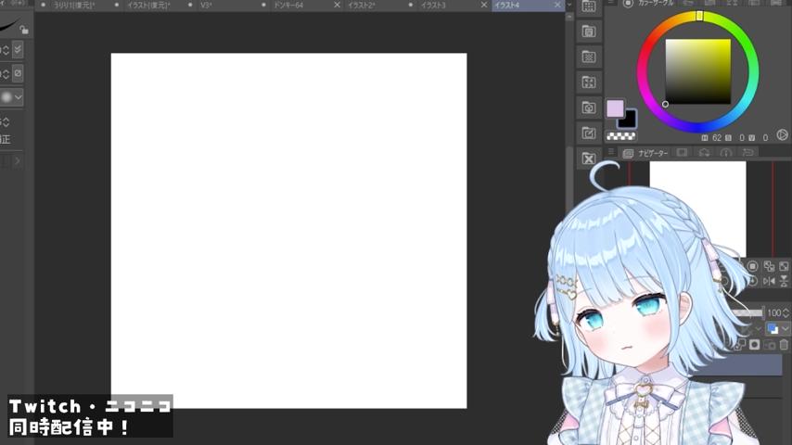Click the second brush value stepper arrows

pyautogui.click(x=5, y=74)
